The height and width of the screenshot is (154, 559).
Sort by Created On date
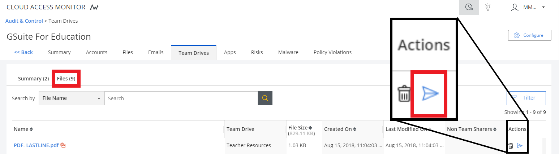coord(354,129)
